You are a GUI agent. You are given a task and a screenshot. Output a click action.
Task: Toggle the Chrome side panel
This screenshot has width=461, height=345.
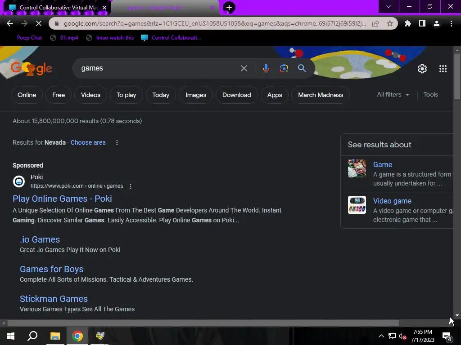point(422,23)
